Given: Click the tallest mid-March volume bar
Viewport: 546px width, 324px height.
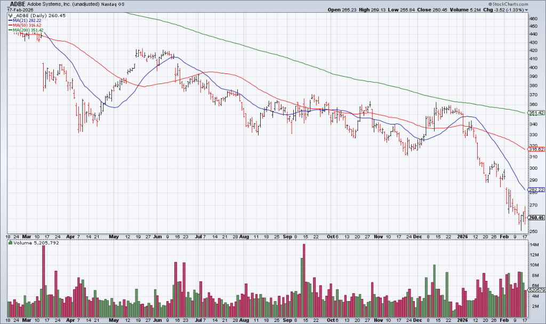Looking at the screenshot, I should [x=44, y=281].
